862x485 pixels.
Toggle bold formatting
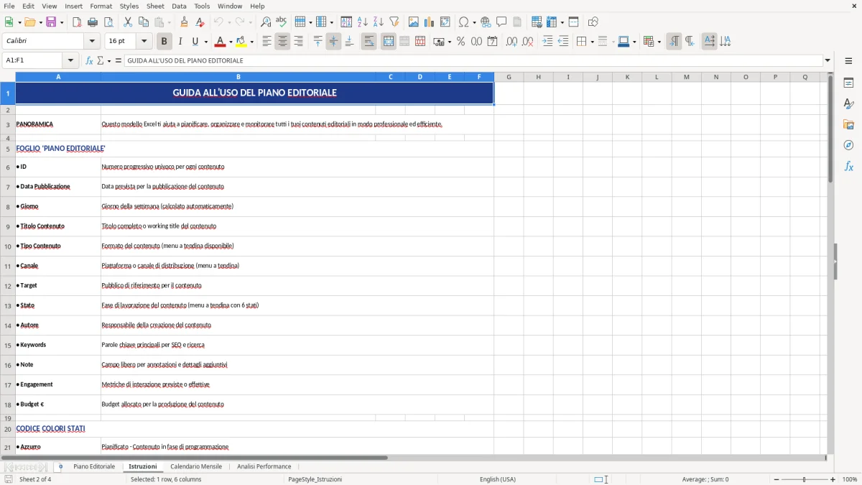164,41
